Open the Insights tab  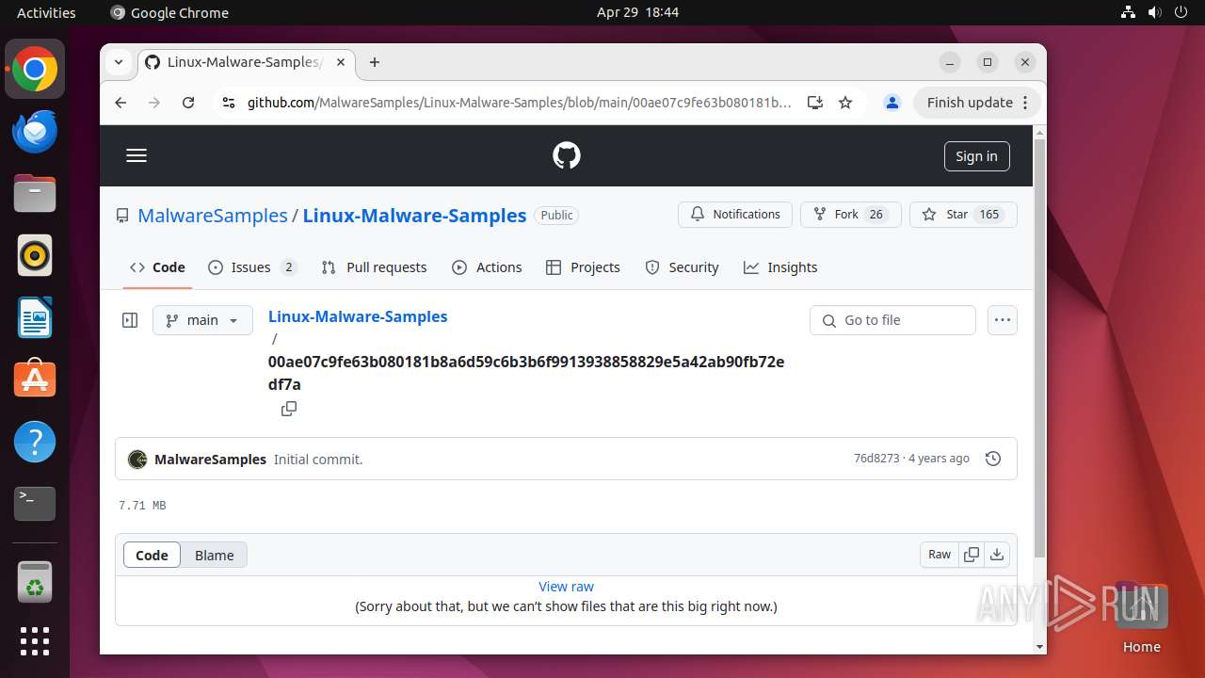click(780, 267)
